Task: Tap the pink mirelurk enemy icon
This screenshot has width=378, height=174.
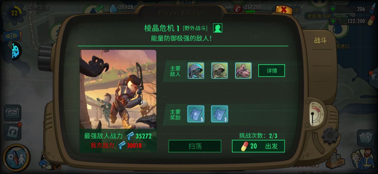Action: click(243, 71)
